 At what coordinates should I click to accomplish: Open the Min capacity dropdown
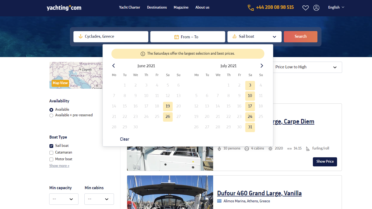point(64,199)
